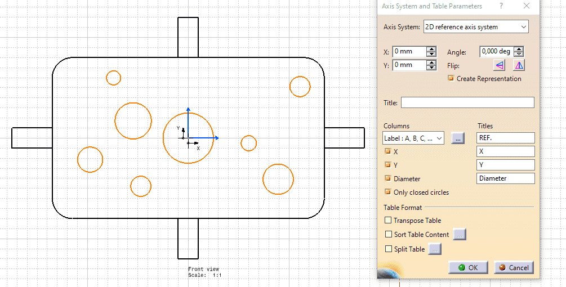Open the Label A, B, C dropdown
Image resolution: width=566 pixels, height=287 pixels.
413,138
